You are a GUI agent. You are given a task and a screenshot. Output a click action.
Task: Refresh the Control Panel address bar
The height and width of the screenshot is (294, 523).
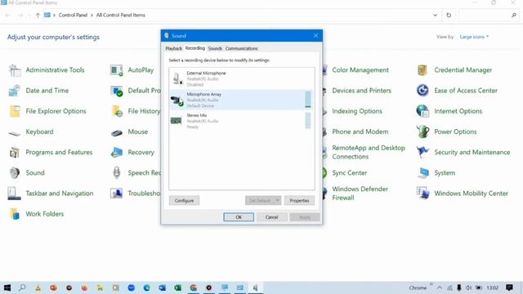coord(449,16)
